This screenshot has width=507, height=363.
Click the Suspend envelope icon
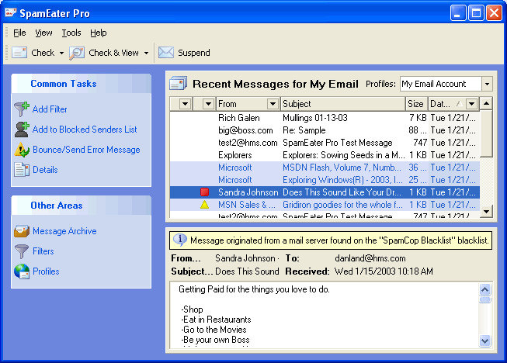point(166,52)
